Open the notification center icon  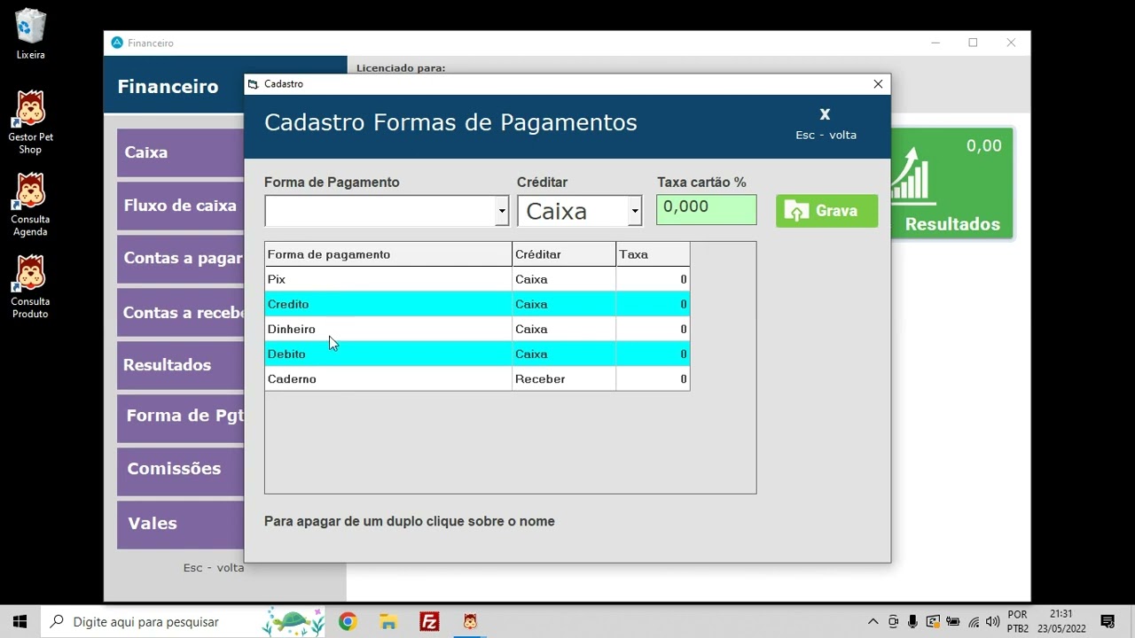tap(1108, 621)
